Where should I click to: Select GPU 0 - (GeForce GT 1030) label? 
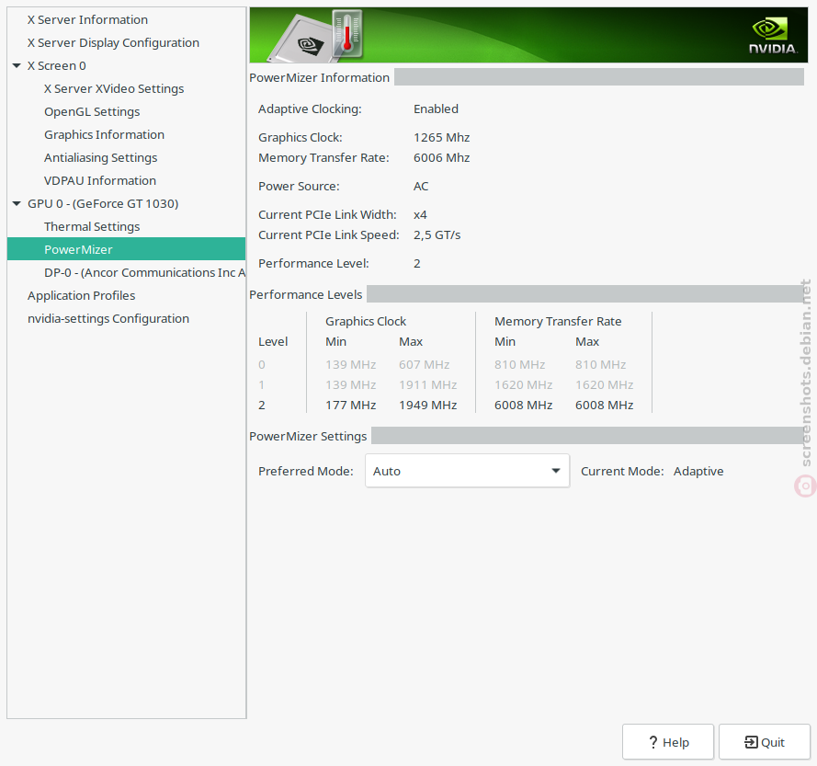coord(103,203)
